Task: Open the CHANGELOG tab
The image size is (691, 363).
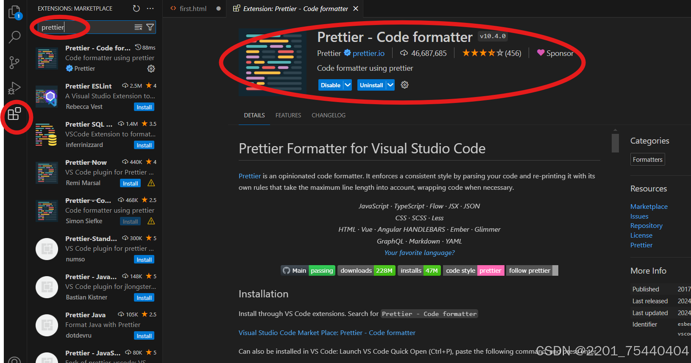Action: [x=329, y=115]
